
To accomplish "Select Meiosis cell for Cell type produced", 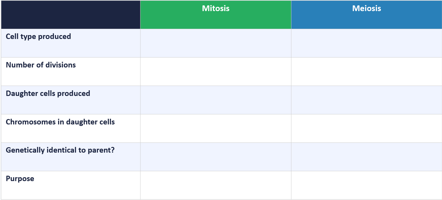I will coord(367,43).
